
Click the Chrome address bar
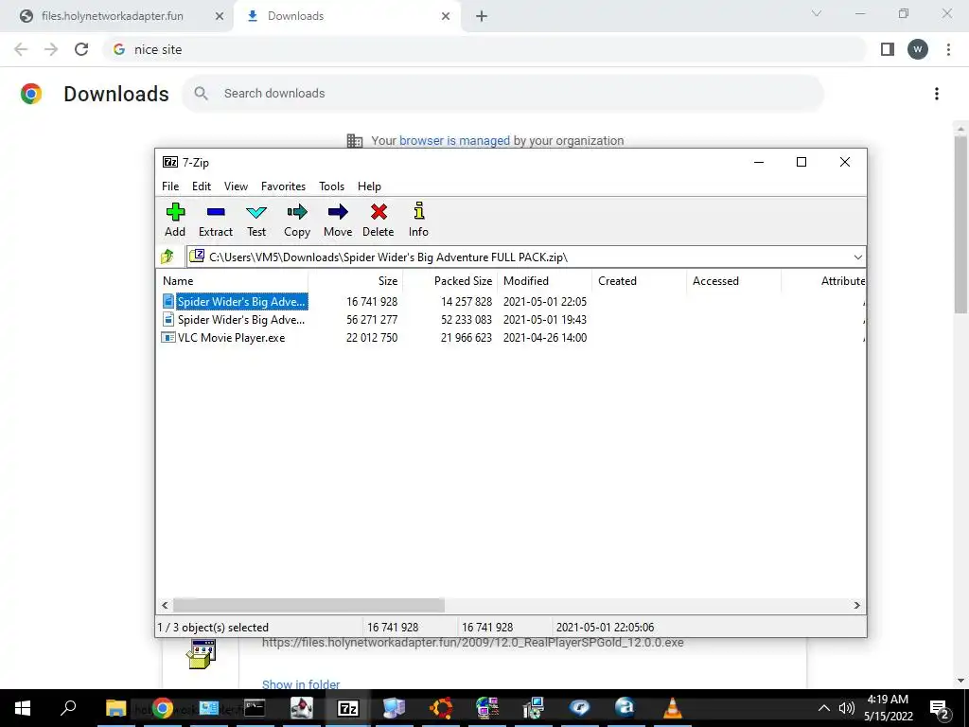click(x=485, y=49)
